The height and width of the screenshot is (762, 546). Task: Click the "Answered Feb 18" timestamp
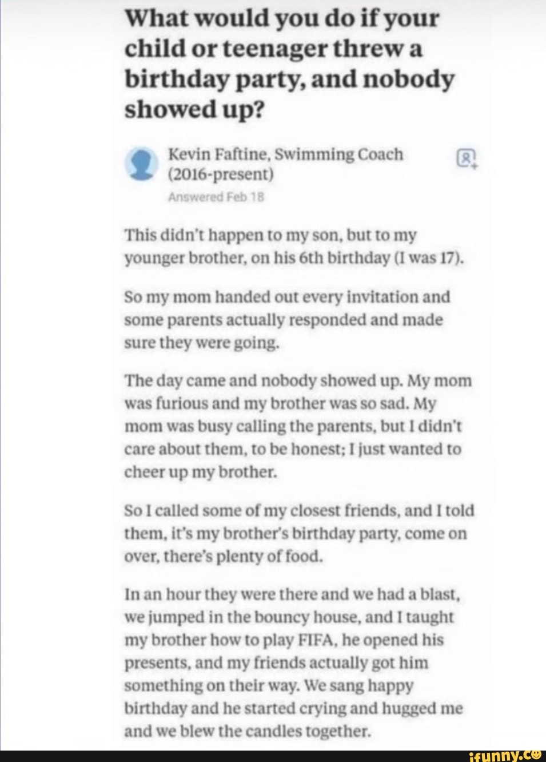click(217, 198)
